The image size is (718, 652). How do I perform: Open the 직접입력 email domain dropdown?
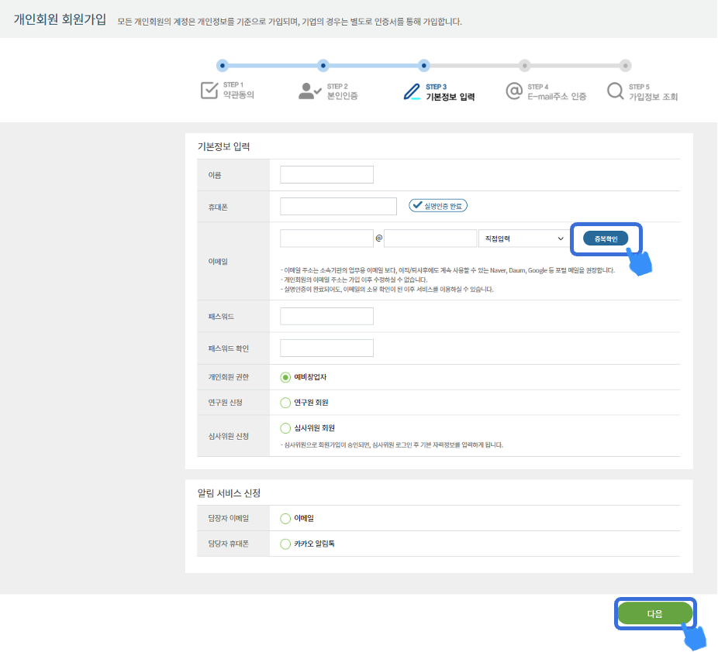[523, 238]
